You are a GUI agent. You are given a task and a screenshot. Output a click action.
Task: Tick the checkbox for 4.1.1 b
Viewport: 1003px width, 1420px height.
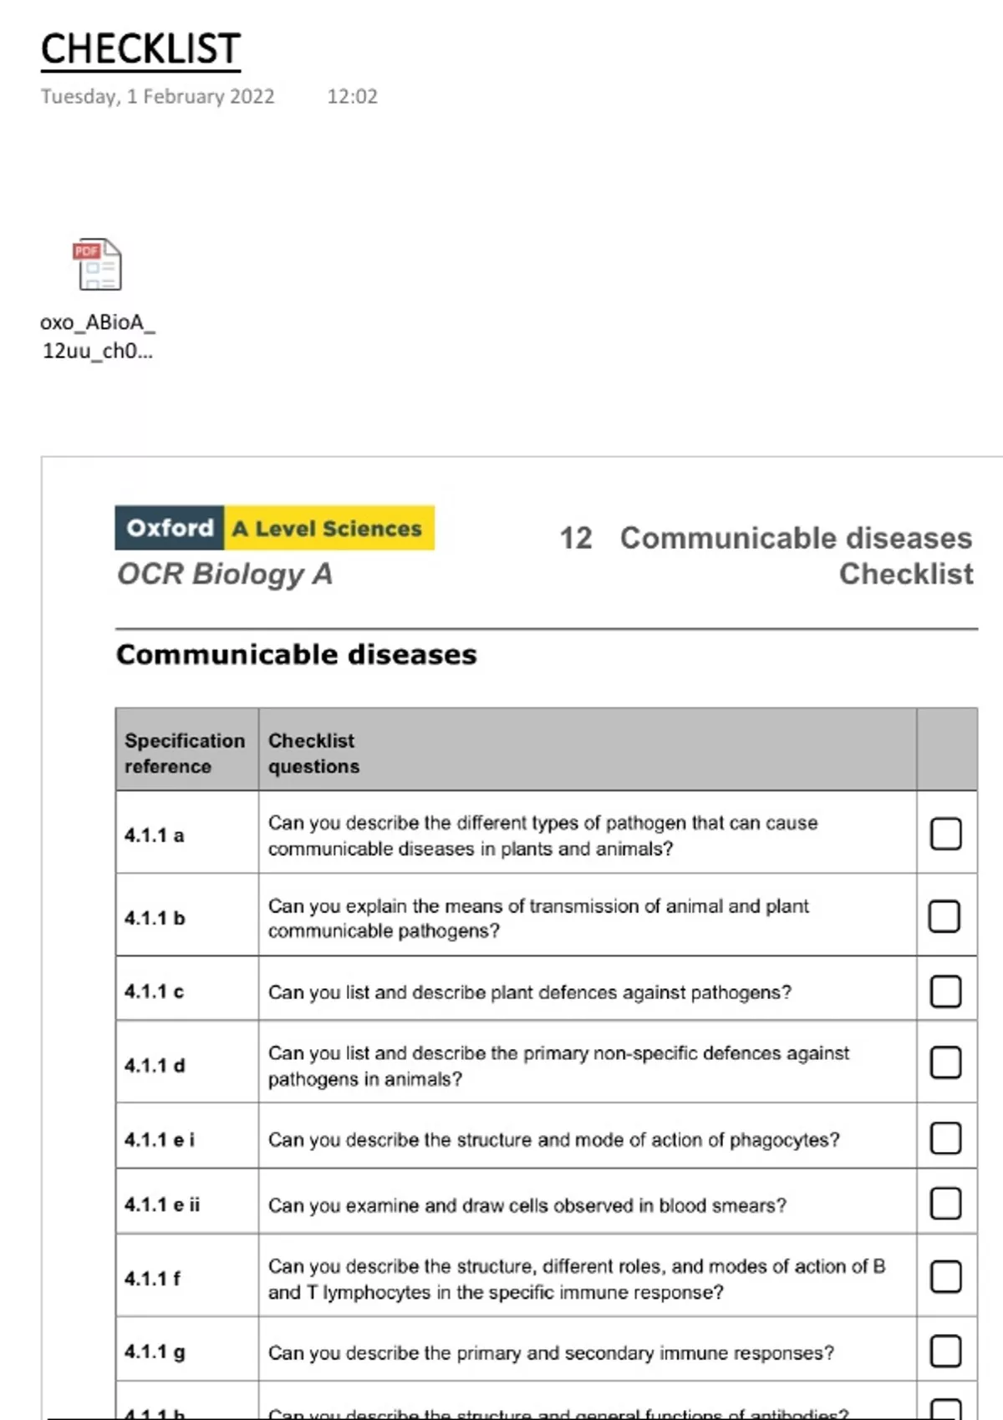coord(944,916)
